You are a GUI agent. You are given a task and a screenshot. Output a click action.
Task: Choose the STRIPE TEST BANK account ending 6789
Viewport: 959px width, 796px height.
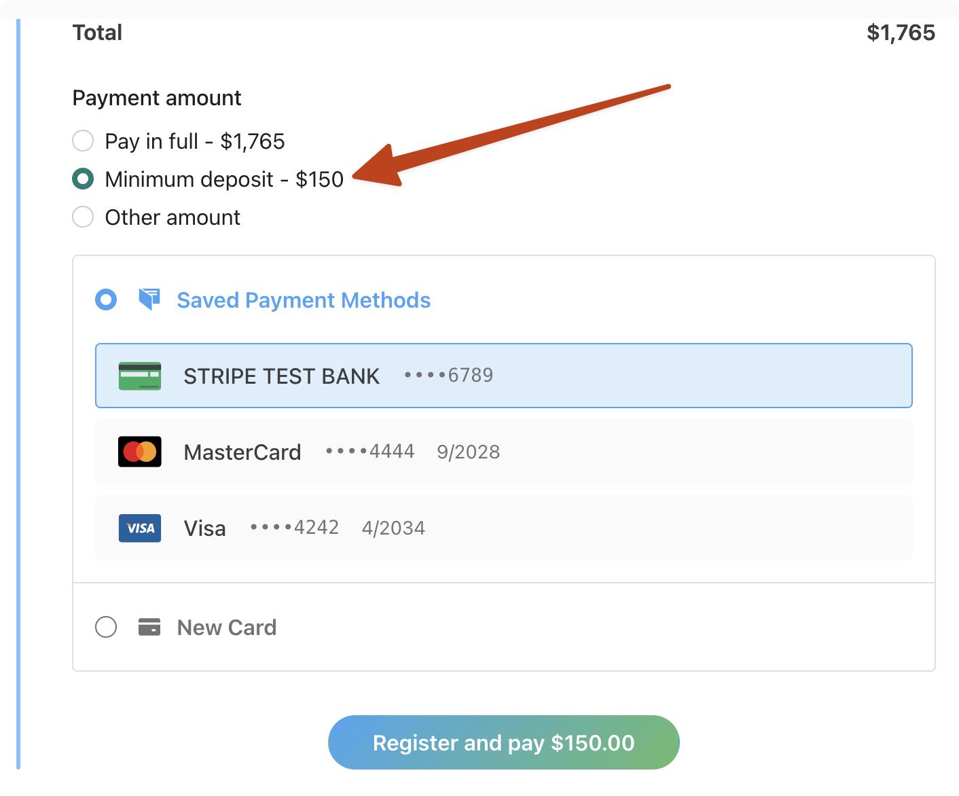504,376
